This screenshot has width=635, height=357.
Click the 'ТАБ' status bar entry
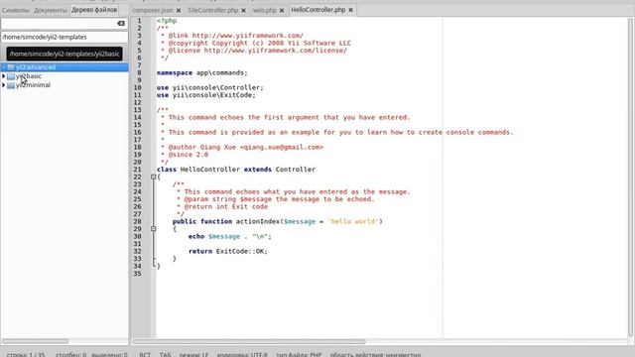(166, 355)
